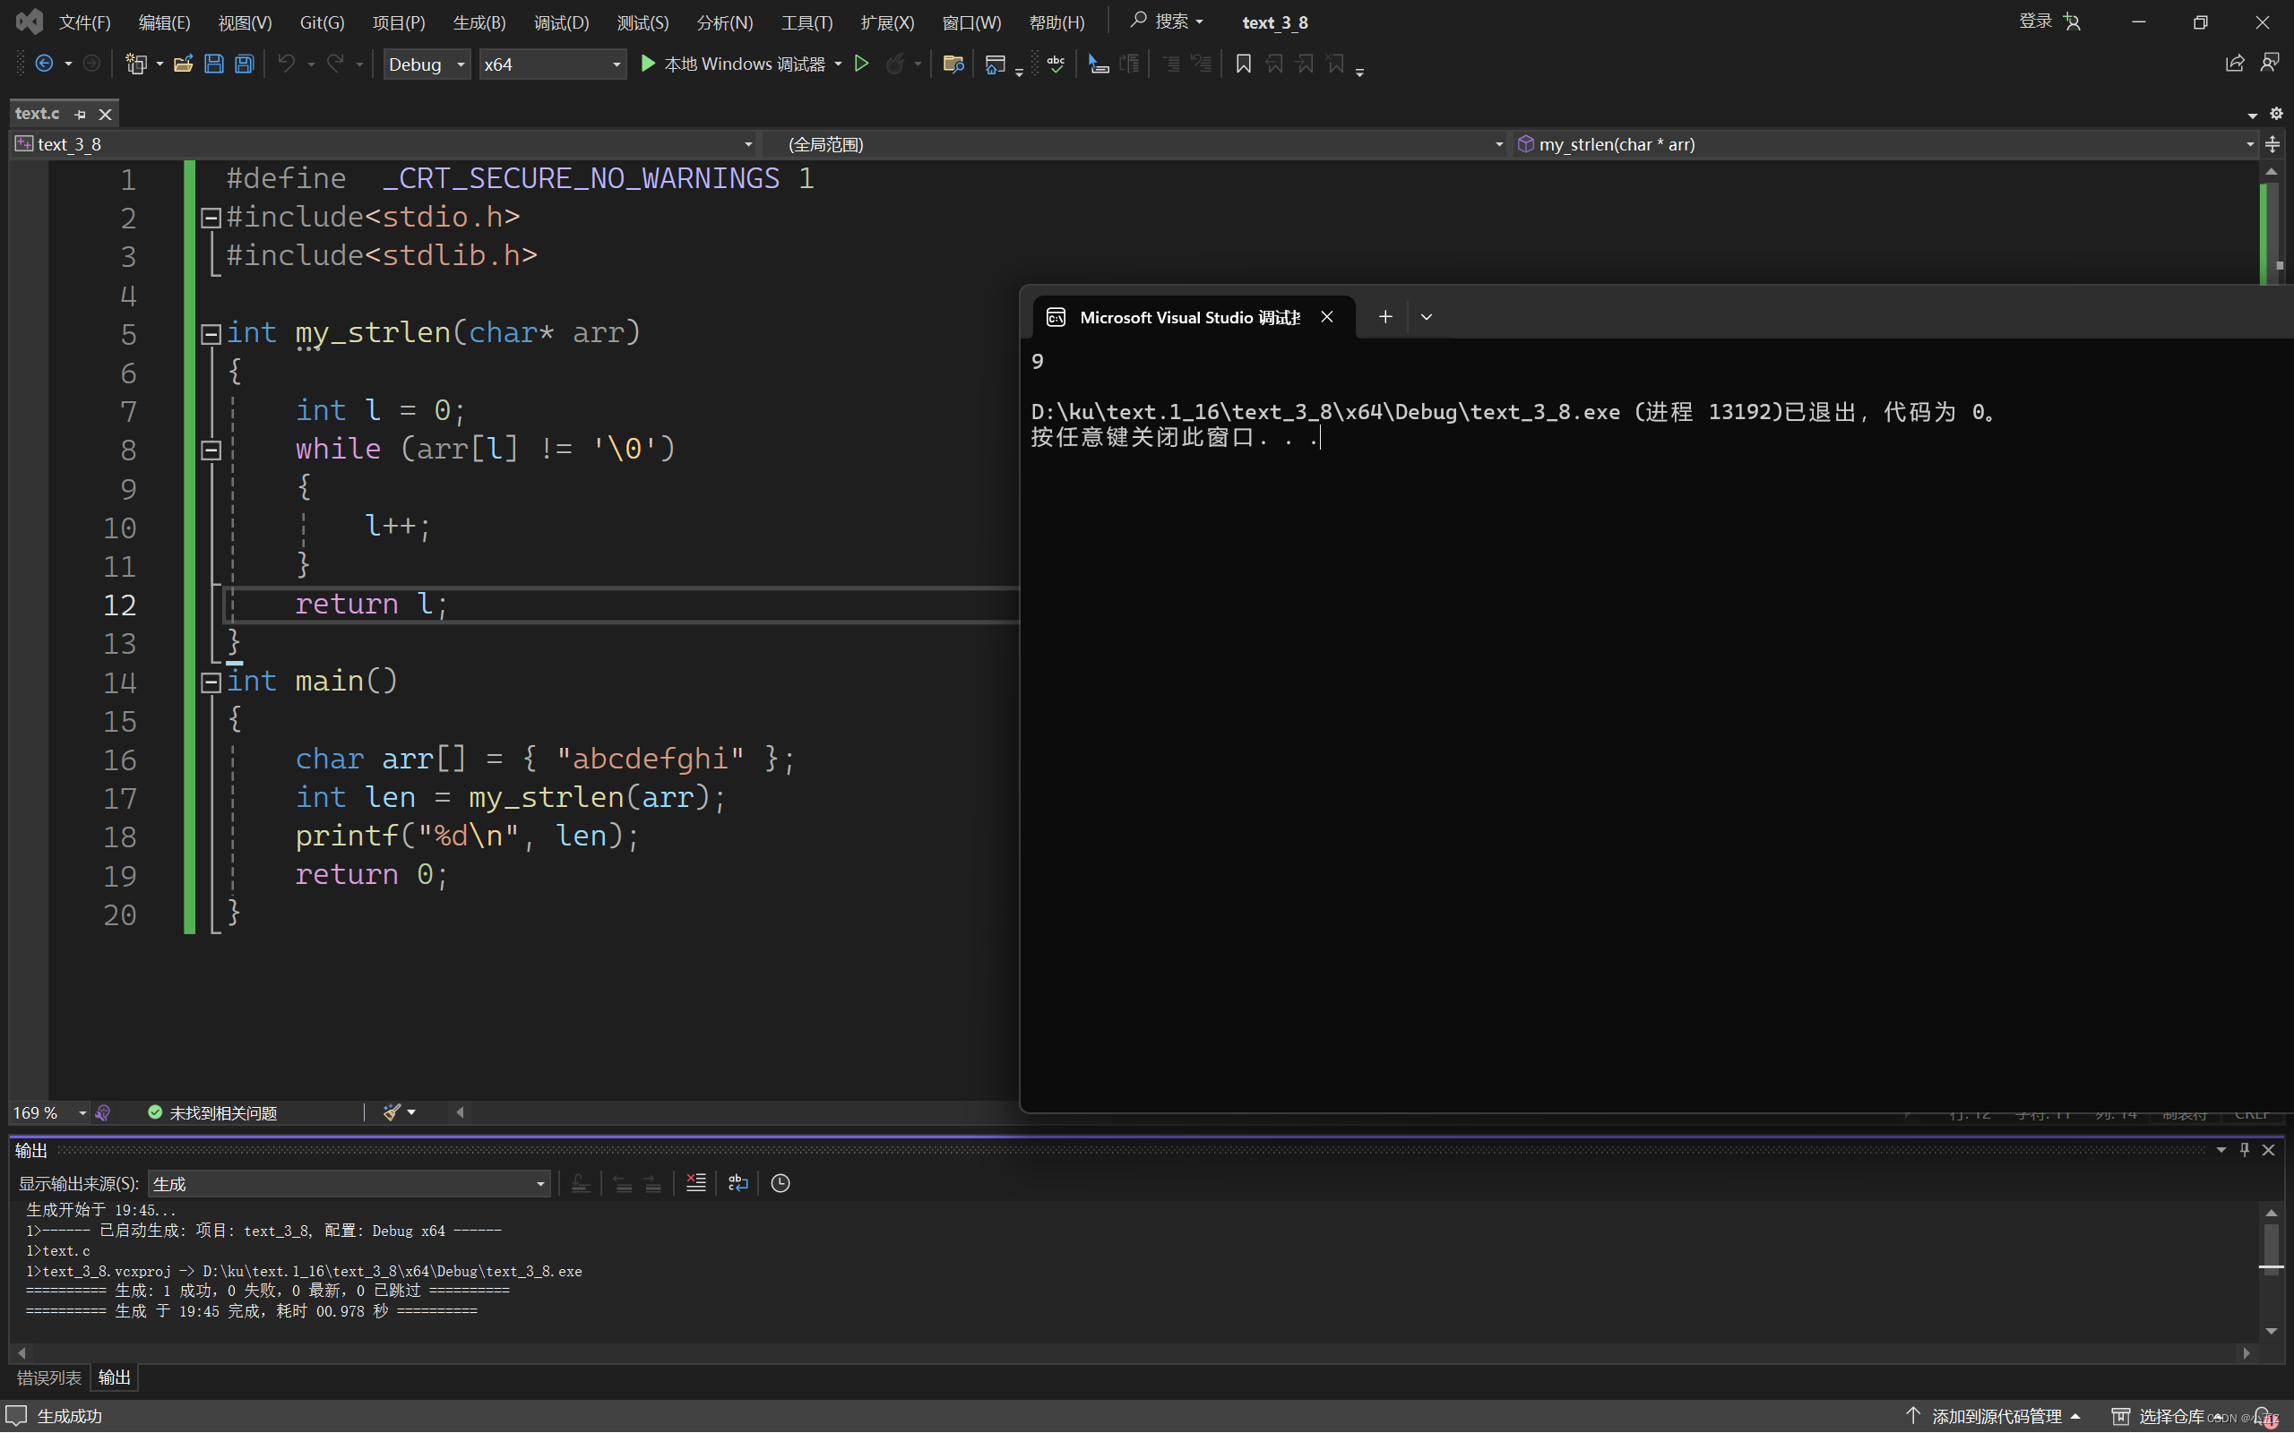Toggle word wrap in output panel
This screenshot has width=2294, height=1433.
(737, 1183)
